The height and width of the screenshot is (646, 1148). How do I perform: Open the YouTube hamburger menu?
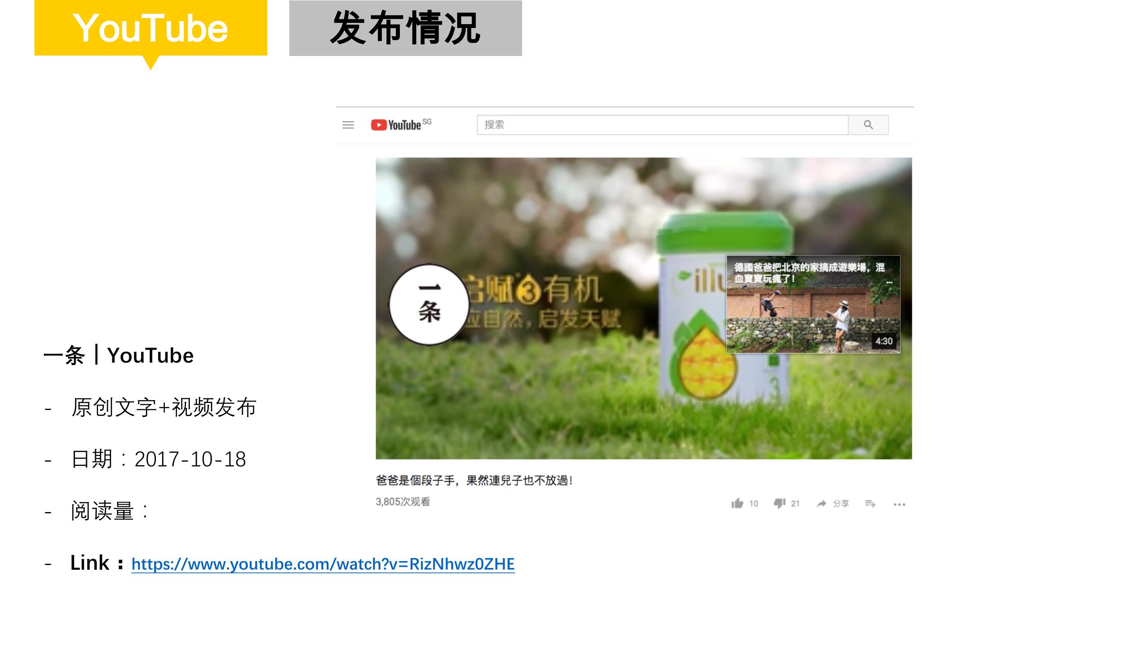coord(348,125)
